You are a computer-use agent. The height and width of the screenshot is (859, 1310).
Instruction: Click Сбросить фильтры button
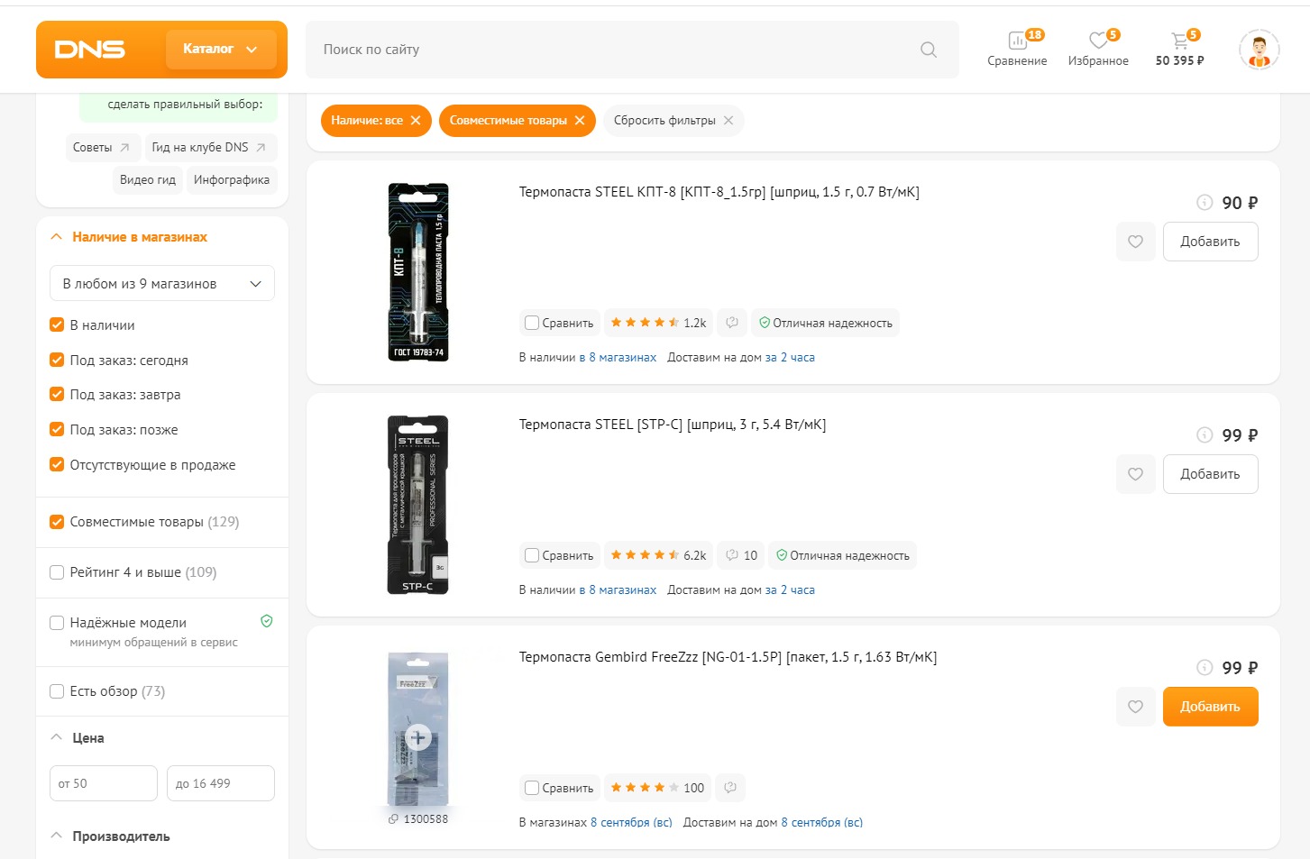click(x=673, y=121)
